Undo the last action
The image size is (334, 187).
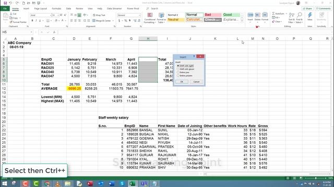10,3
